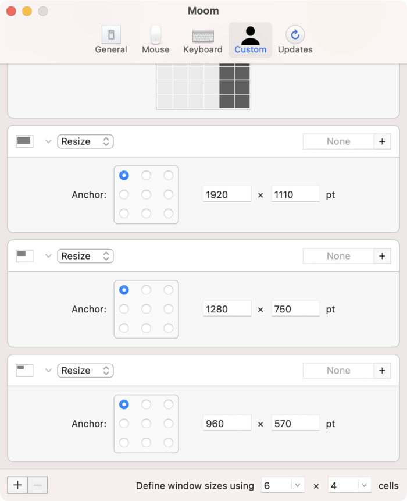407x501 pixels.
Task: Select bottom-right anchor for 1280 × 750 resize
Action: pos(168,328)
